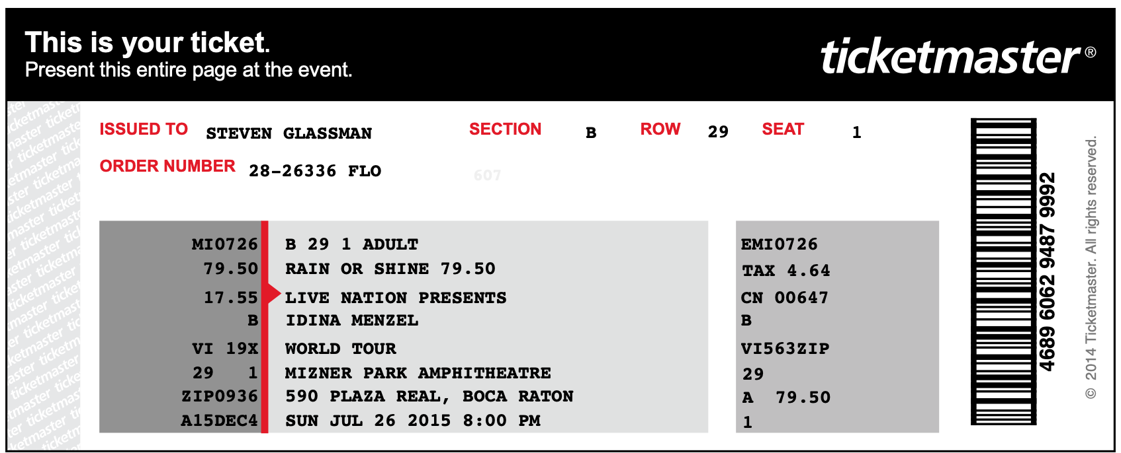Image resolution: width=1121 pixels, height=453 pixels.
Task: Select the ORDER NUMBER label
Action: (167, 166)
